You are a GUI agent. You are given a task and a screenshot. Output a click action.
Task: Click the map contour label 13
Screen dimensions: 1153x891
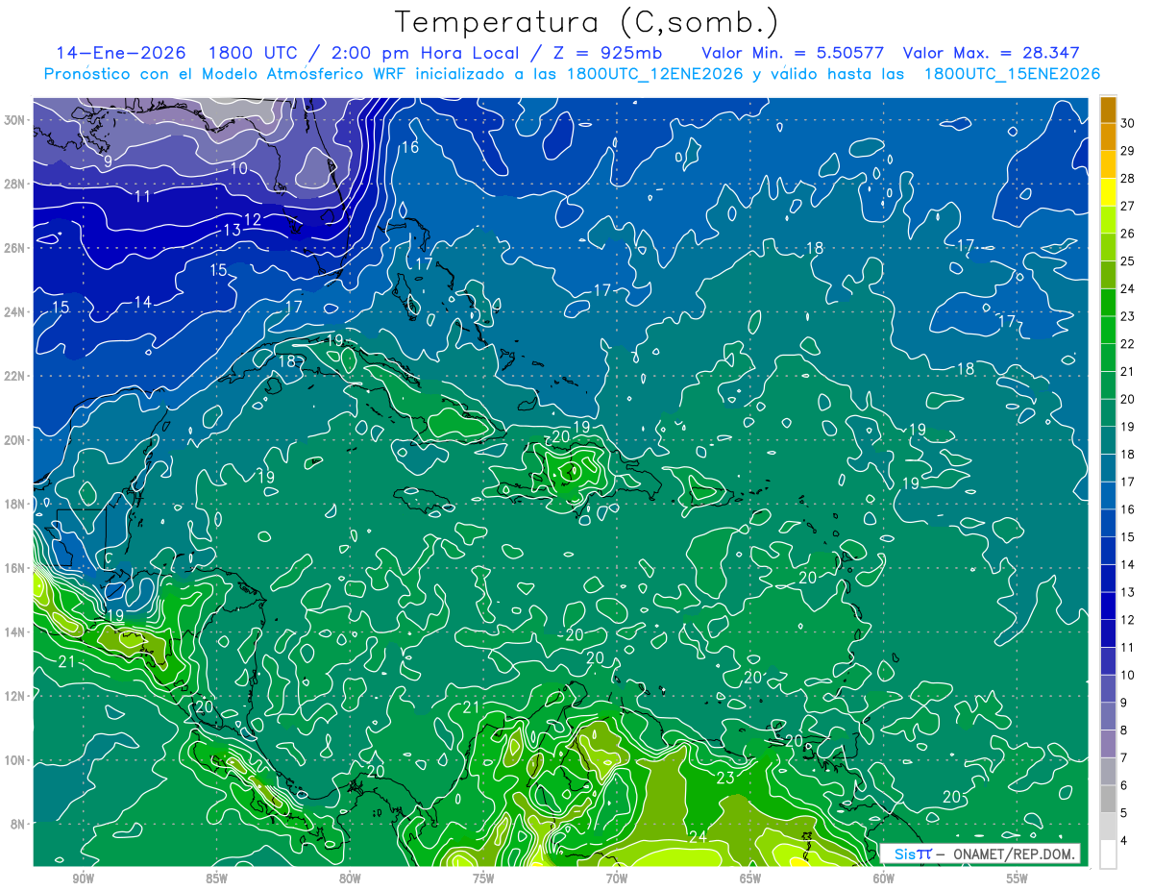[x=232, y=231]
